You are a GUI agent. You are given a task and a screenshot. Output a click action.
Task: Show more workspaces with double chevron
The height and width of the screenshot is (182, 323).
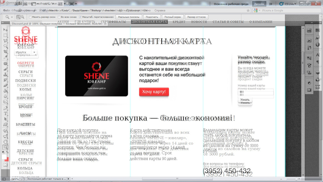(x=270, y=4)
